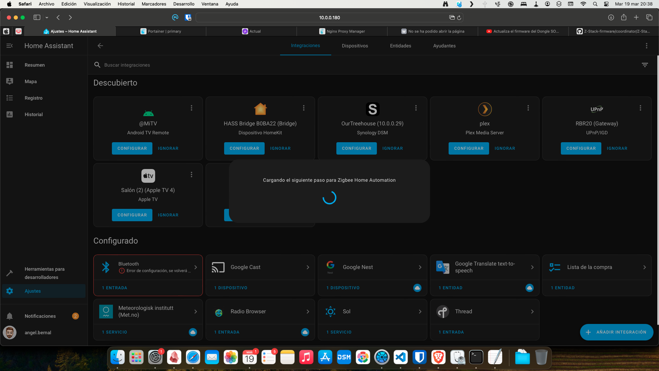This screenshot has width=659, height=371.
Task: Open Notificaciones bell in sidebar
Action: (10, 316)
